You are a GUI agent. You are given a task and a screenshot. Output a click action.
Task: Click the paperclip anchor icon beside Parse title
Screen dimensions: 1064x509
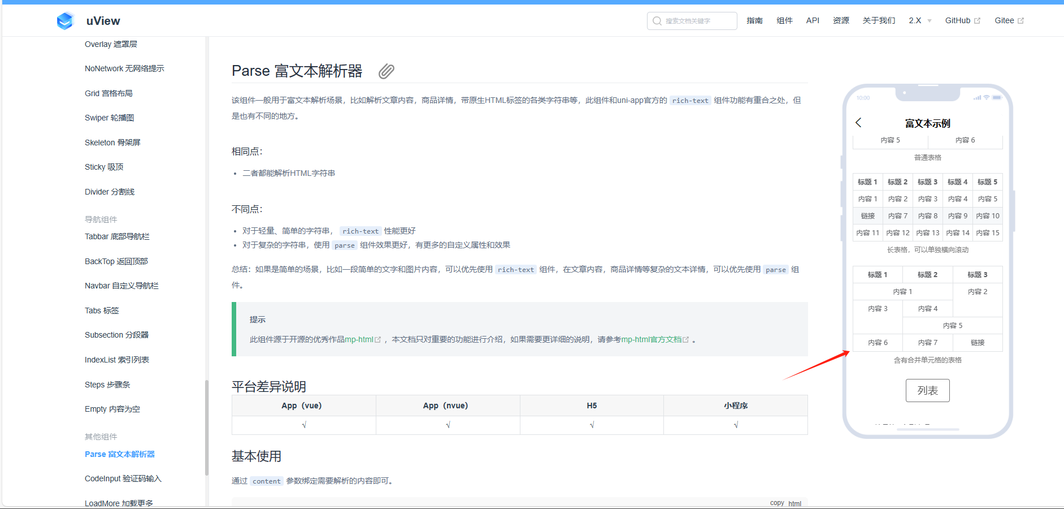[386, 71]
